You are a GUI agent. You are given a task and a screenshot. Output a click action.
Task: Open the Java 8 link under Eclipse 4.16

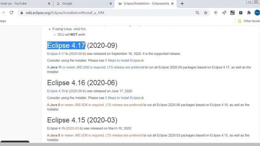(x=96, y=105)
